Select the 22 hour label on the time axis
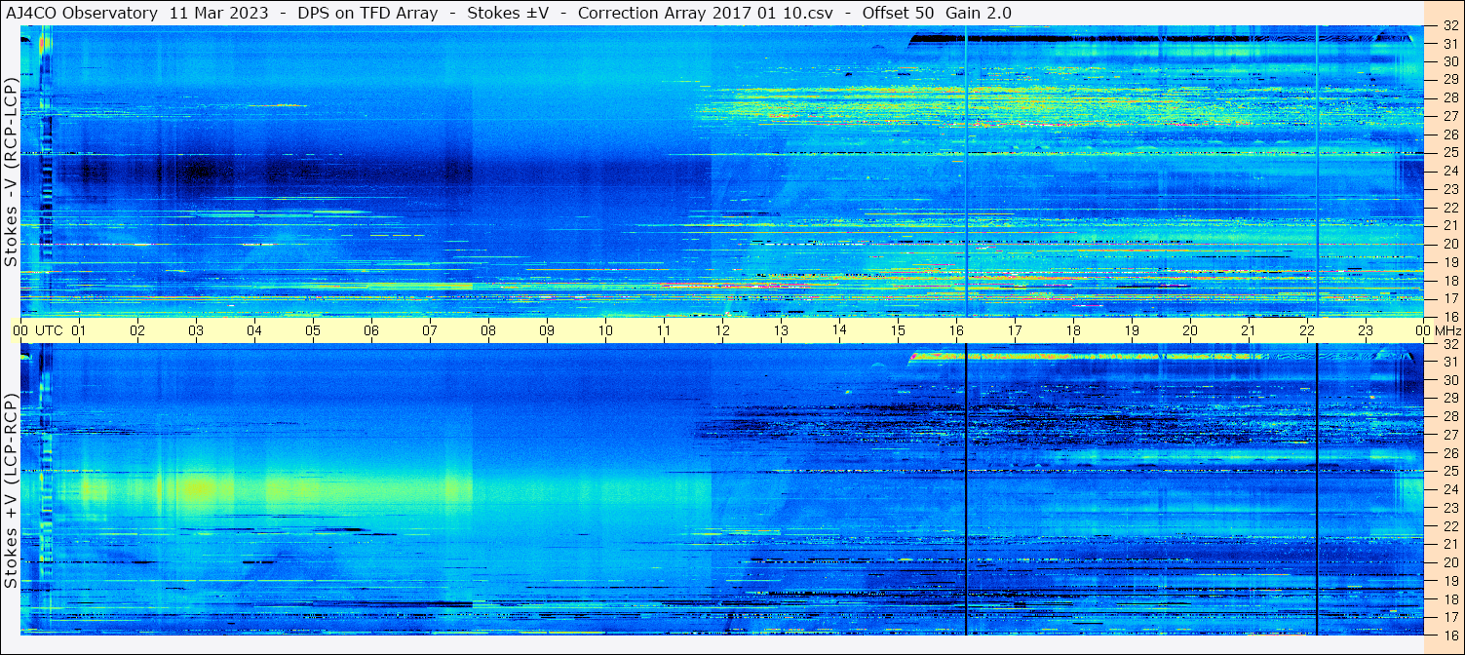 coord(1307,330)
